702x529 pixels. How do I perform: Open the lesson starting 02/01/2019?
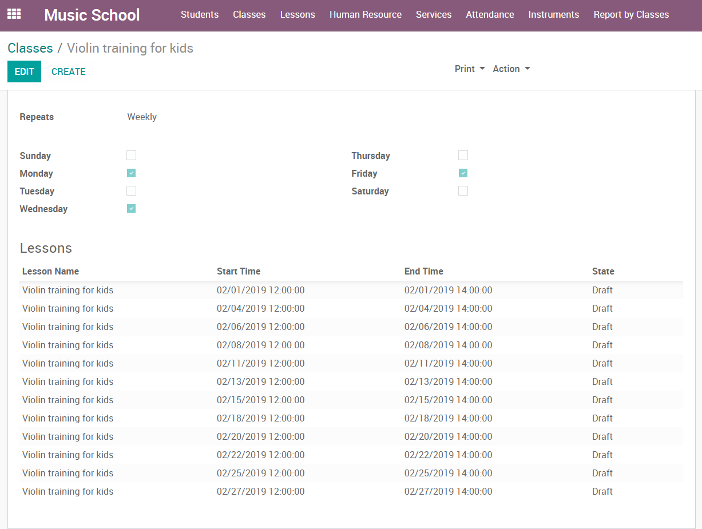[x=260, y=291]
